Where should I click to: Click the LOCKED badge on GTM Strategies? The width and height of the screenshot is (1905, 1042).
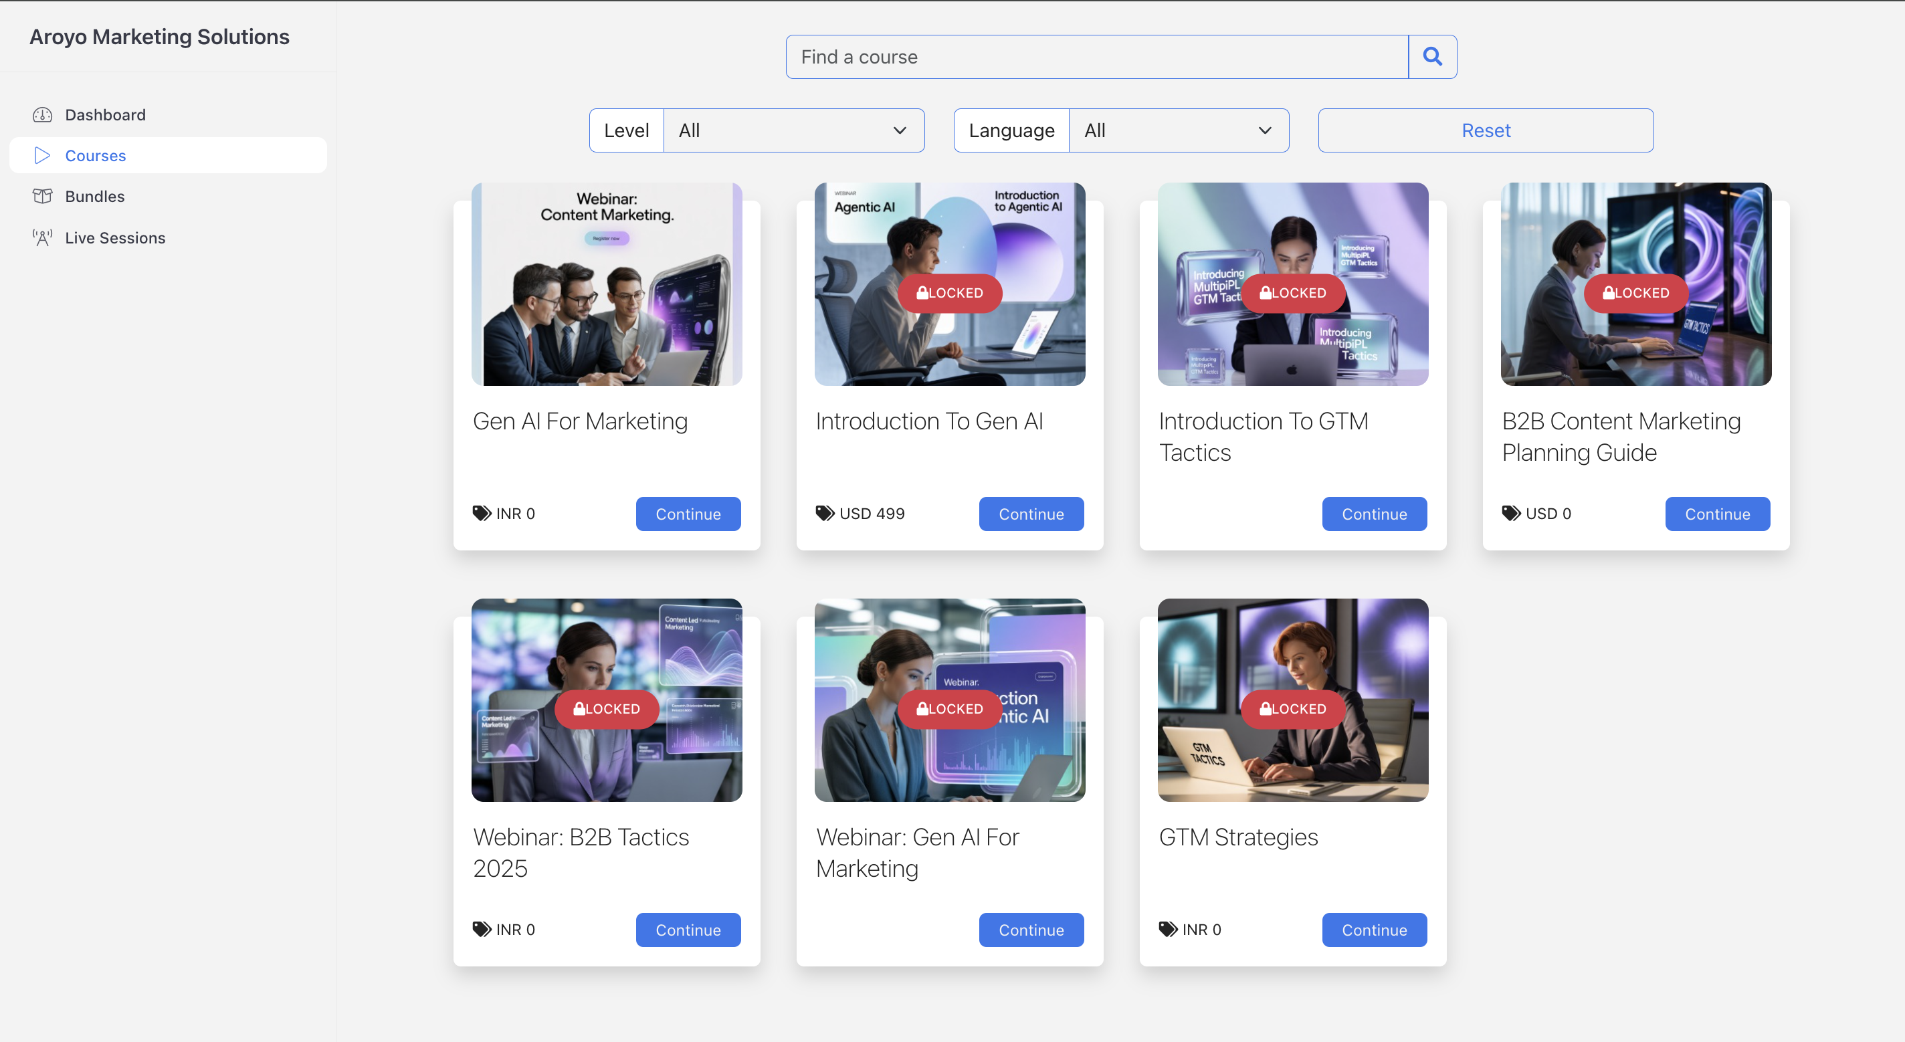pos(1293,709)
